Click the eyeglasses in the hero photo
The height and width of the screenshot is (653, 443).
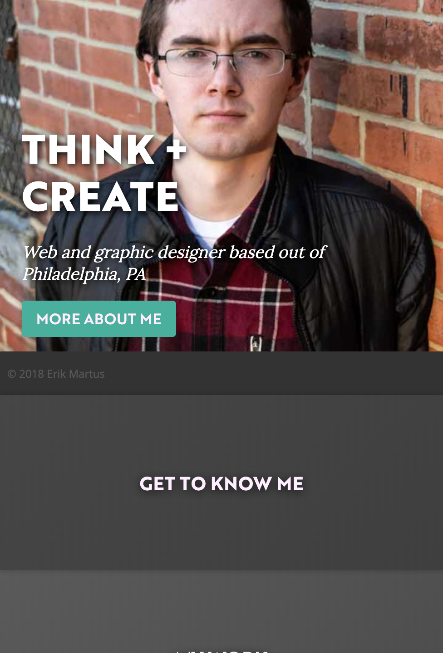click(x=226, y=62)
